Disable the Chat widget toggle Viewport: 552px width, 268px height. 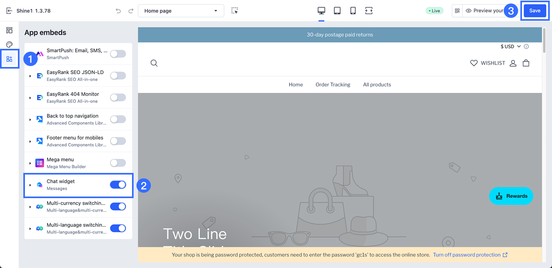point(118,185)
